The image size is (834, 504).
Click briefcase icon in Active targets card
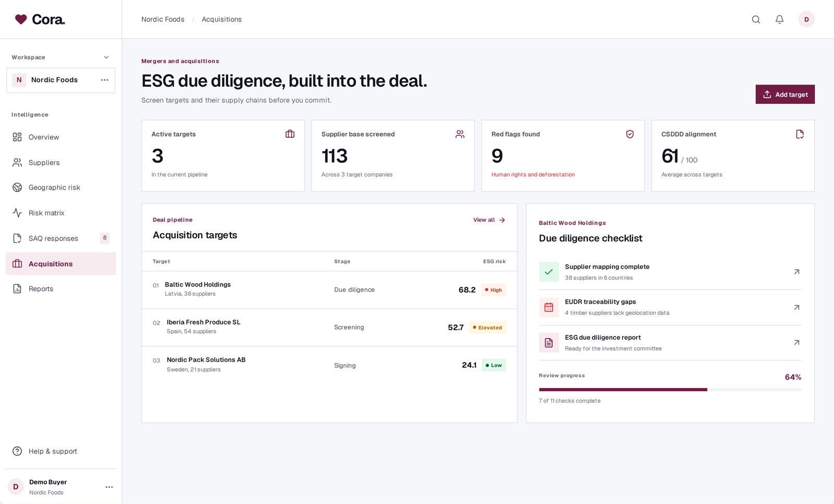290,134
